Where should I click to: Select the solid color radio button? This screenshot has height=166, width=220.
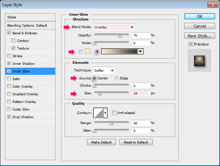[81, 52]
